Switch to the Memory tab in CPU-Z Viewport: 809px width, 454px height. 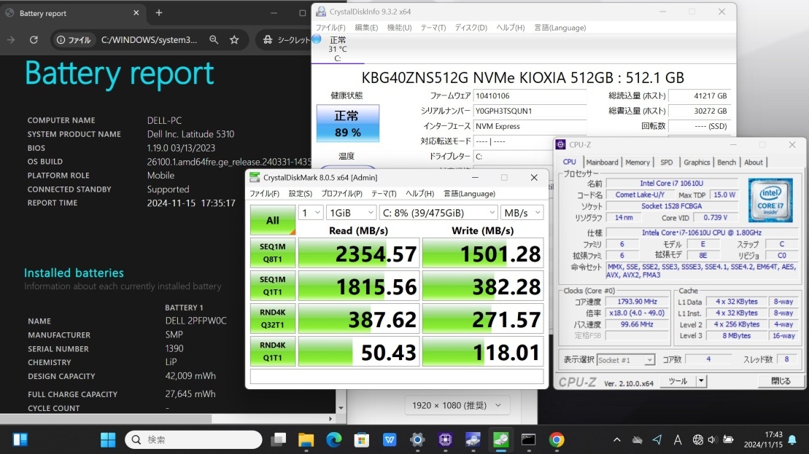638,163
